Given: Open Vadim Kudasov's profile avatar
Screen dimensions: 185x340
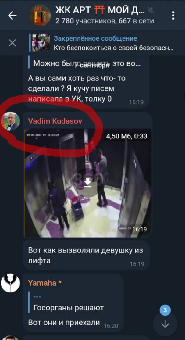Looking at the screenshot, I should (11, 121).
